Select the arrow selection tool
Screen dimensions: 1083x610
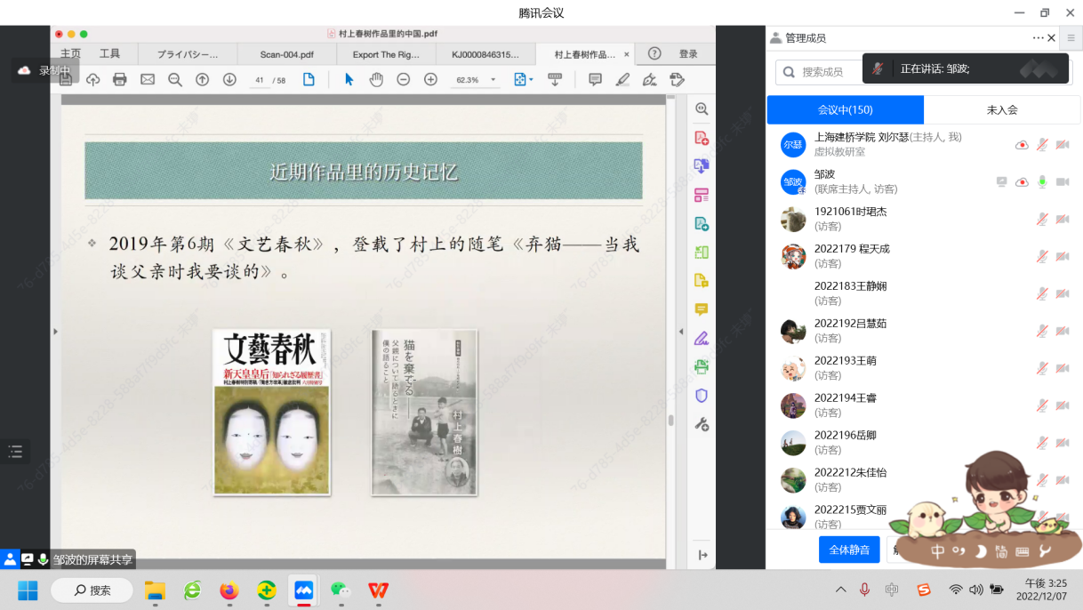point(349,80)
